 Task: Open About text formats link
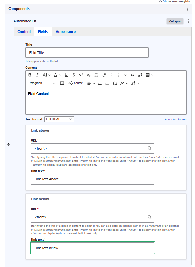[x=176, y=119]
